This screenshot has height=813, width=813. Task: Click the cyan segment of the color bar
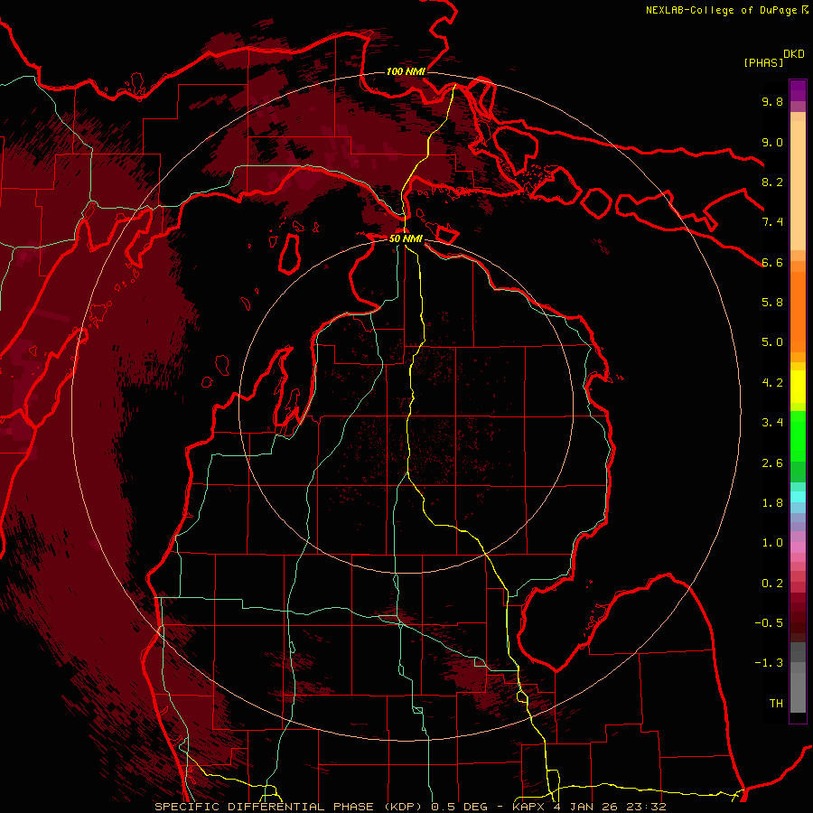point(798,497)
